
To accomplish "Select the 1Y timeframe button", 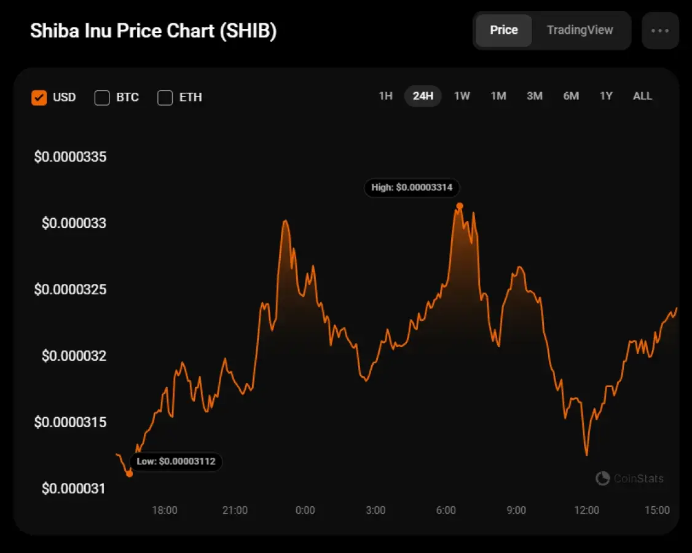I will (x=606, y=96).
